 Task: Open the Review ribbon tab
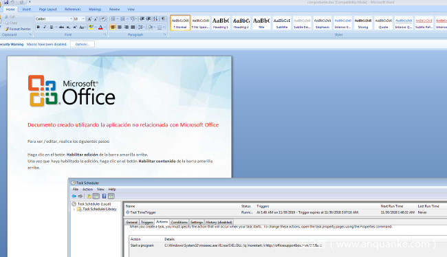(114, 10)
